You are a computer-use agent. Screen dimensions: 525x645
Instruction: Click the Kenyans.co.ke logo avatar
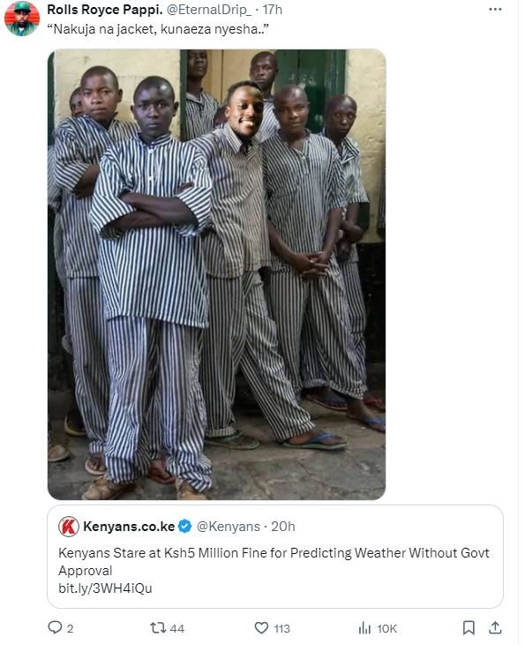click(x=69, y=527)
